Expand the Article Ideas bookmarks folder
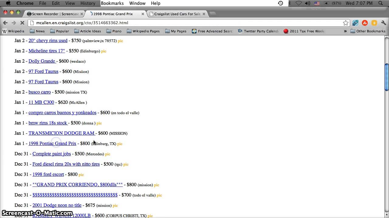 coord(88,31)
